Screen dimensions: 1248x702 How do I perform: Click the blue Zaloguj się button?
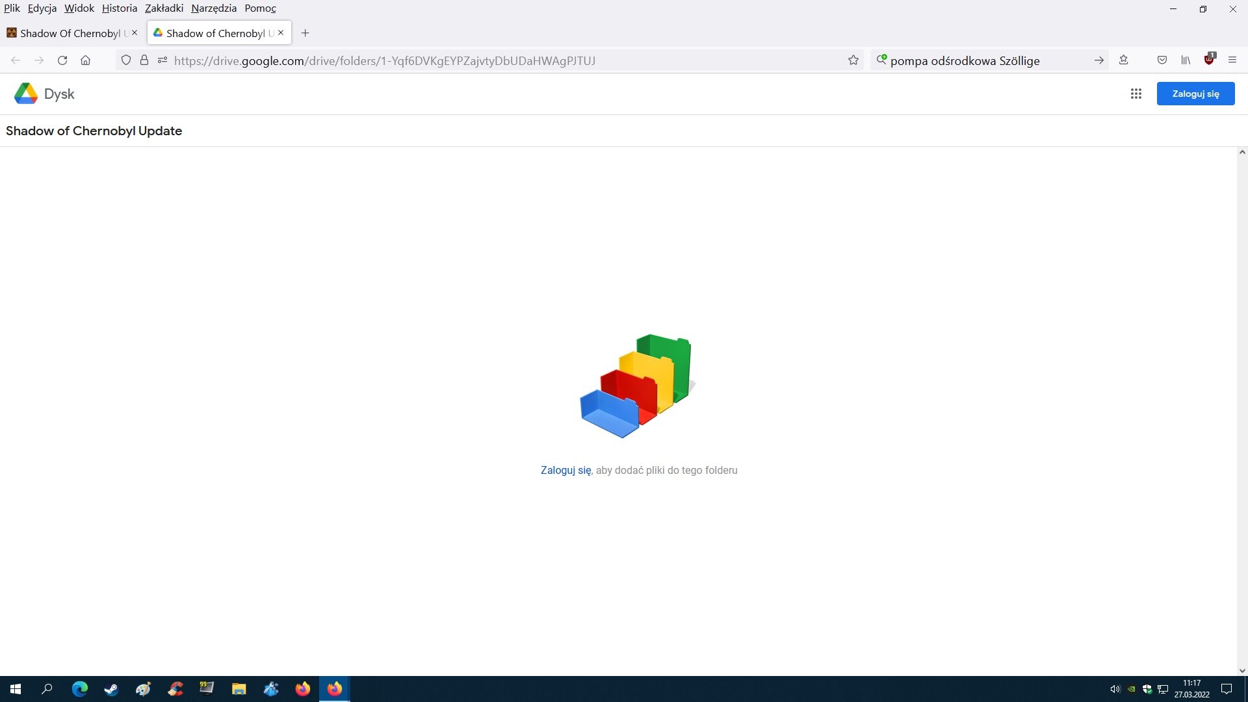pyautogui.click(x=1195, y=94)
